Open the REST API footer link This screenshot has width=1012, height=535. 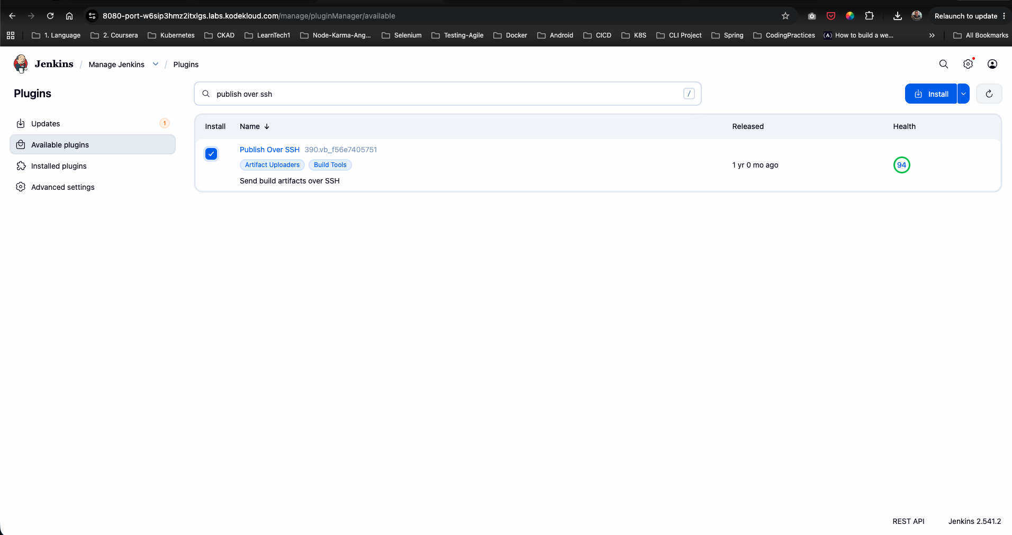click(908, 521)
